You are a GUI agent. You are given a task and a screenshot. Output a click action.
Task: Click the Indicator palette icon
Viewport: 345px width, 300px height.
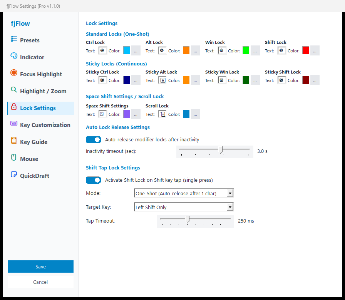[x=13, y=56]
